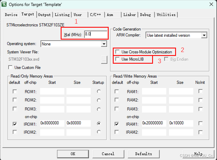Click the ROM1 Size field
217x160 pixels.
pos(78,91)
